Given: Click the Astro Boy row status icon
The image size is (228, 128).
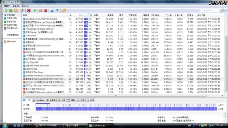Looking at the screenshot, I should (x=24, y=89).
